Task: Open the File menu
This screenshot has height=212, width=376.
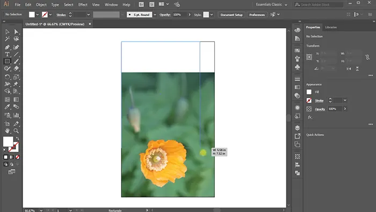Action: tap(18, 4)
